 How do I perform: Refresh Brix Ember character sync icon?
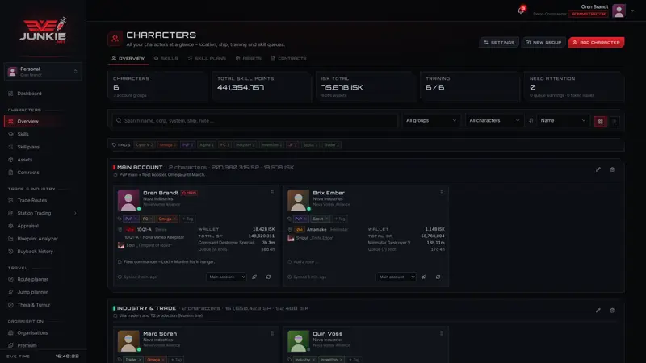(438, 277)
